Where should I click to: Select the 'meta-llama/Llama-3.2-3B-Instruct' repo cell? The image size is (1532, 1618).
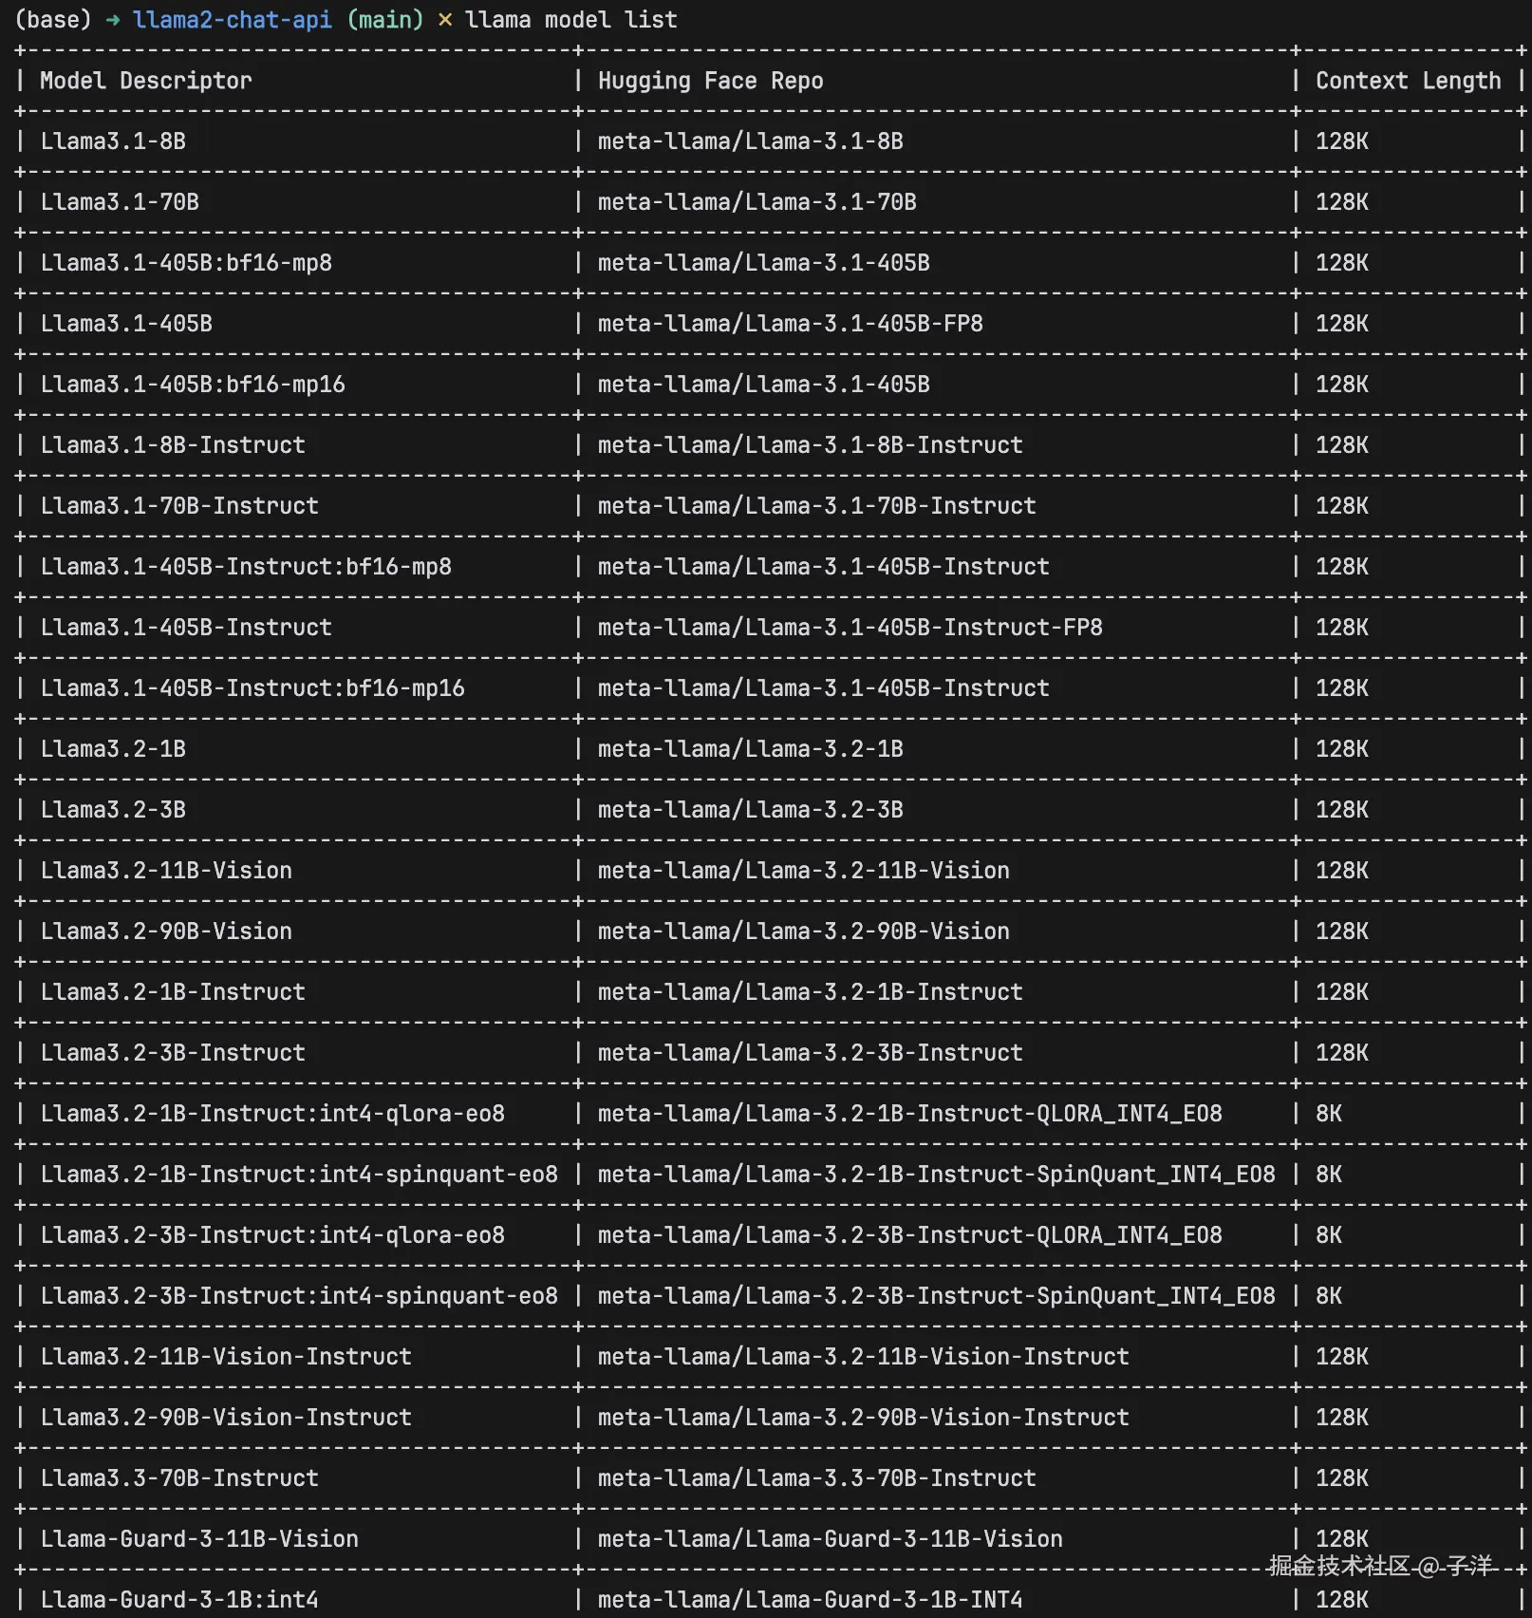pyautogui.click(x=810, y=1053)
